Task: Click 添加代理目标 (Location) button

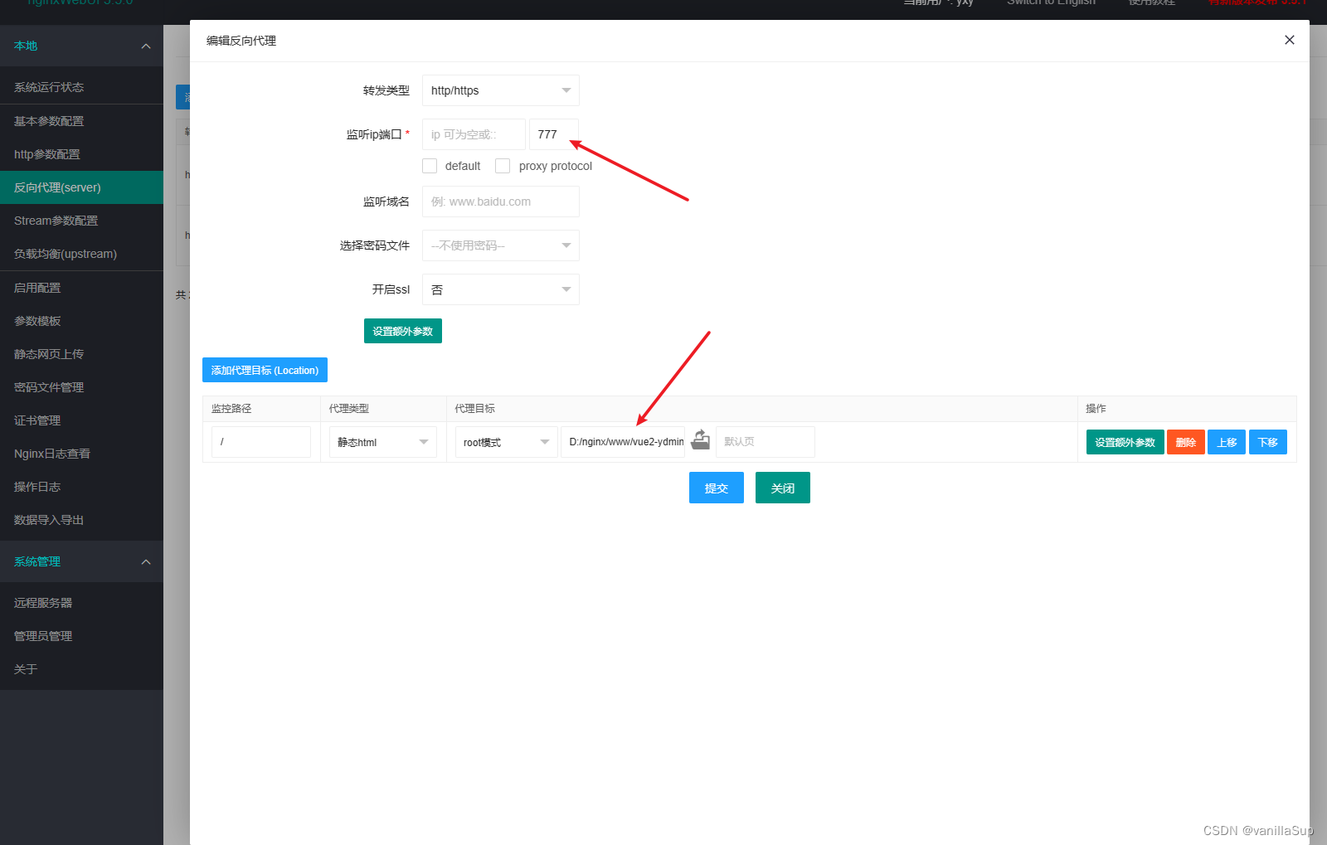Action: point(265,370)
